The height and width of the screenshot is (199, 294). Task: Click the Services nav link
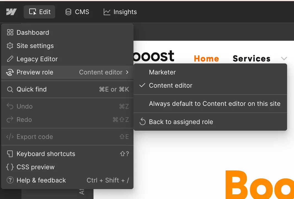[252, 59]
